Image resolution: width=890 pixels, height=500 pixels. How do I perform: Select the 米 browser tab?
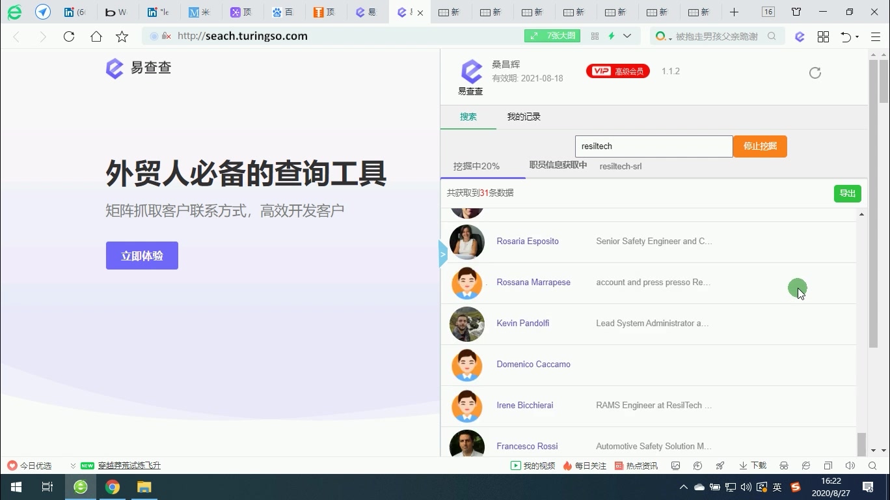point(199,12)
